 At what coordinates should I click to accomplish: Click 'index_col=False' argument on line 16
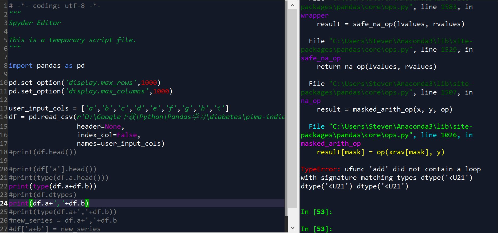coord(107,135)
